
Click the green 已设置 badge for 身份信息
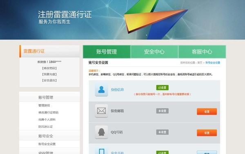click(163, 87)
